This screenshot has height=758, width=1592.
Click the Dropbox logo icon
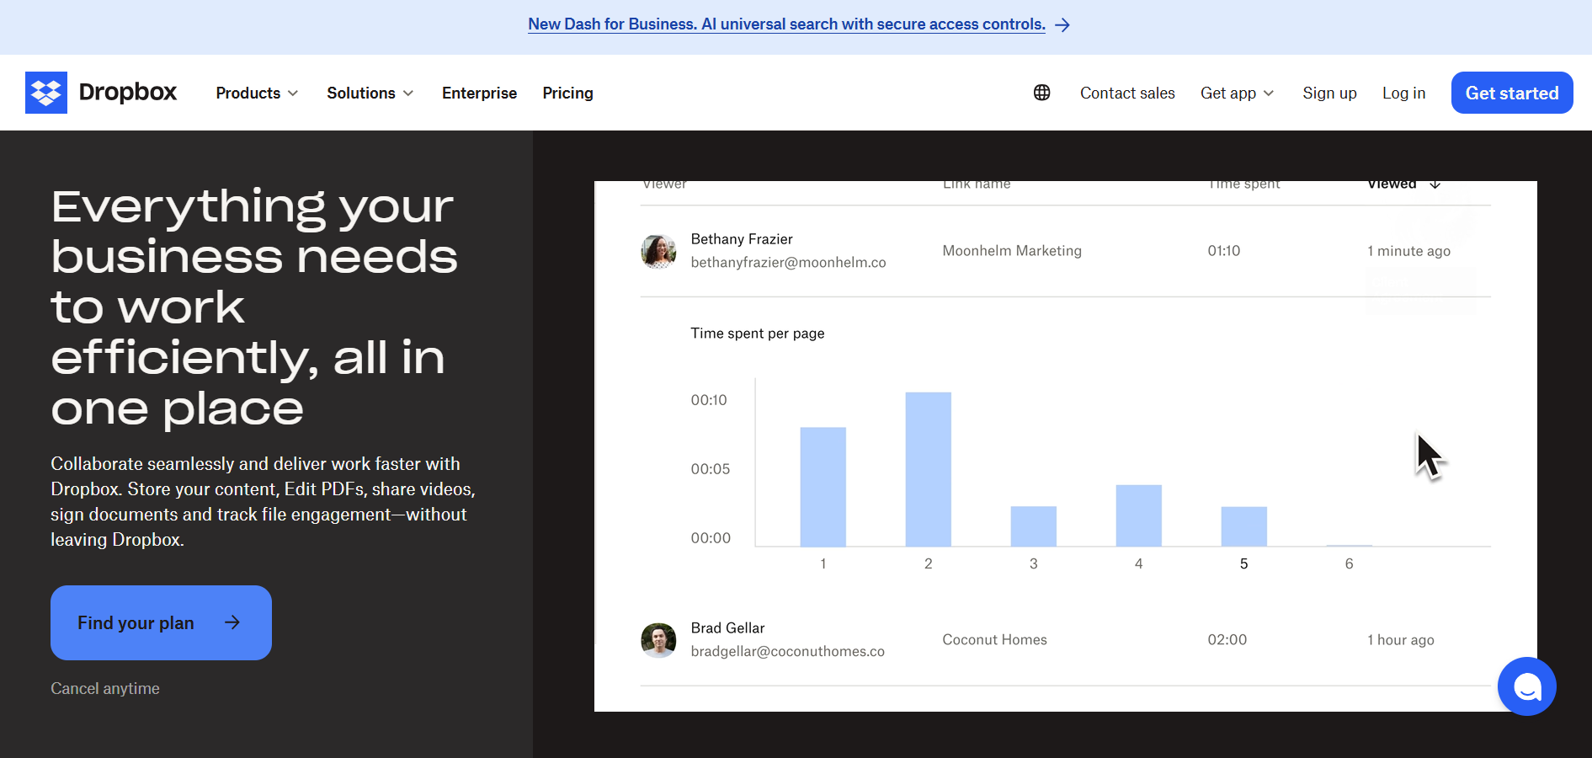[x=46, y=93]
